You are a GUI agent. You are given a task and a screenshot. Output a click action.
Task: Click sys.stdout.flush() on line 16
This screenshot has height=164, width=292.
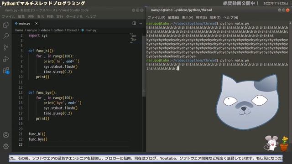(x=61, y=108)
